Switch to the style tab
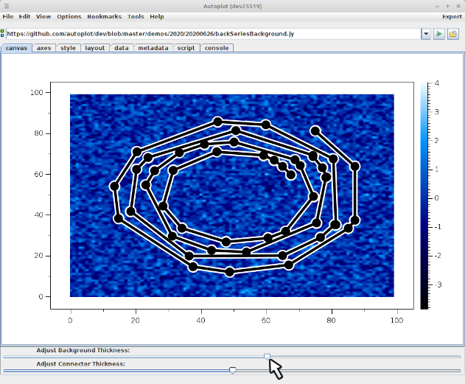The height and width of the screenshot is (384, 465). [x=69, y=48]
